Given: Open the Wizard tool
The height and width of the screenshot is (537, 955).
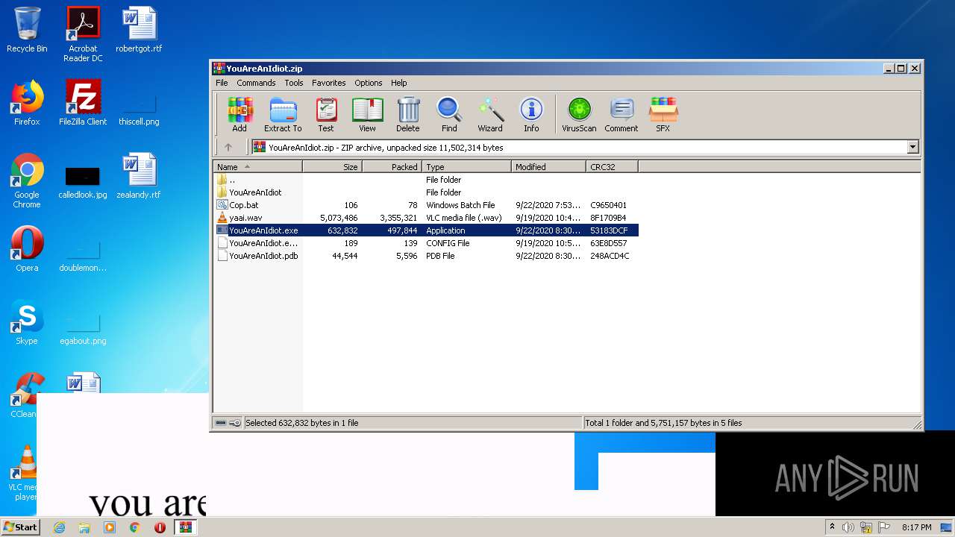Looking at the screenshot, I should pyautogui.click(x=490, y=115).
